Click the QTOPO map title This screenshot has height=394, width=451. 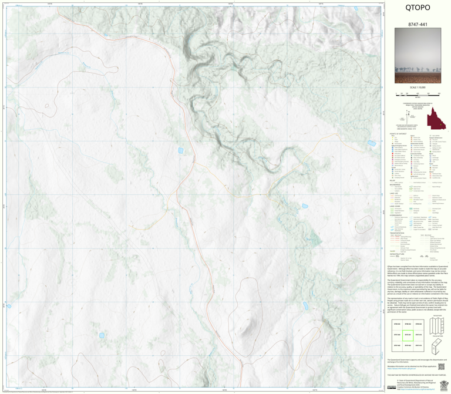[x=418, y=8]
